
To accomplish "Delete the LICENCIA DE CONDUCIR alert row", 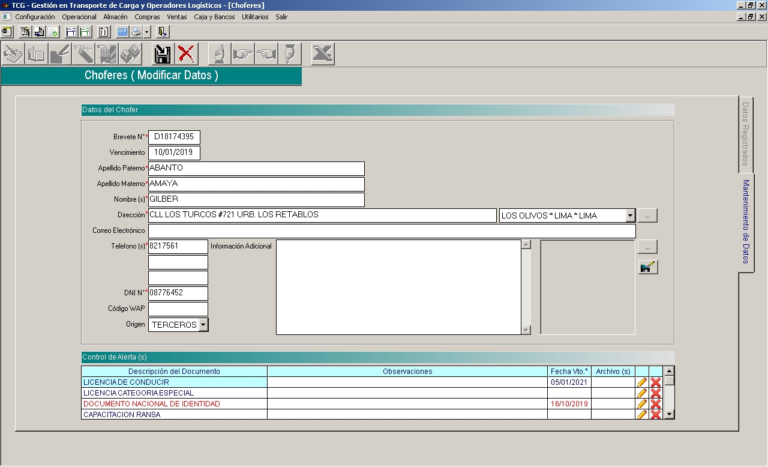I will (x=656, y=382).
